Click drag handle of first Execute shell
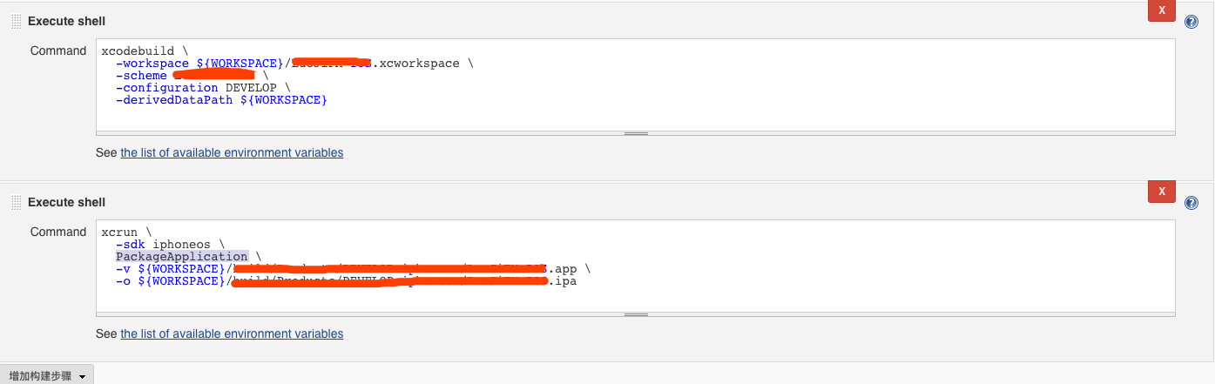Viewport: 1215px width, 384px height. pyautogui.click(x=16, y=22)
